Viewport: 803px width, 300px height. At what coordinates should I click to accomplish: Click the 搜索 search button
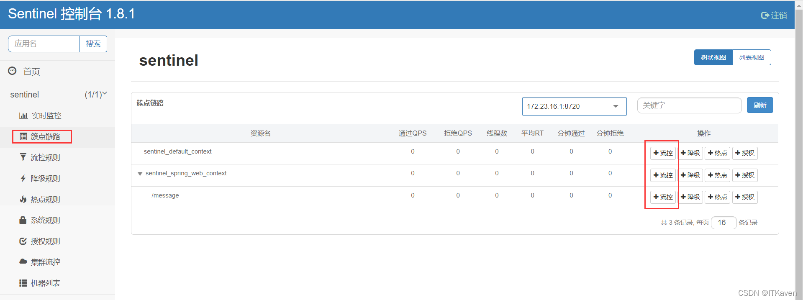click(93, 44)
